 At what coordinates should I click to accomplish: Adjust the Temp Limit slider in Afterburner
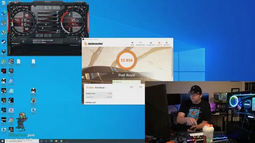pos(48,21)
